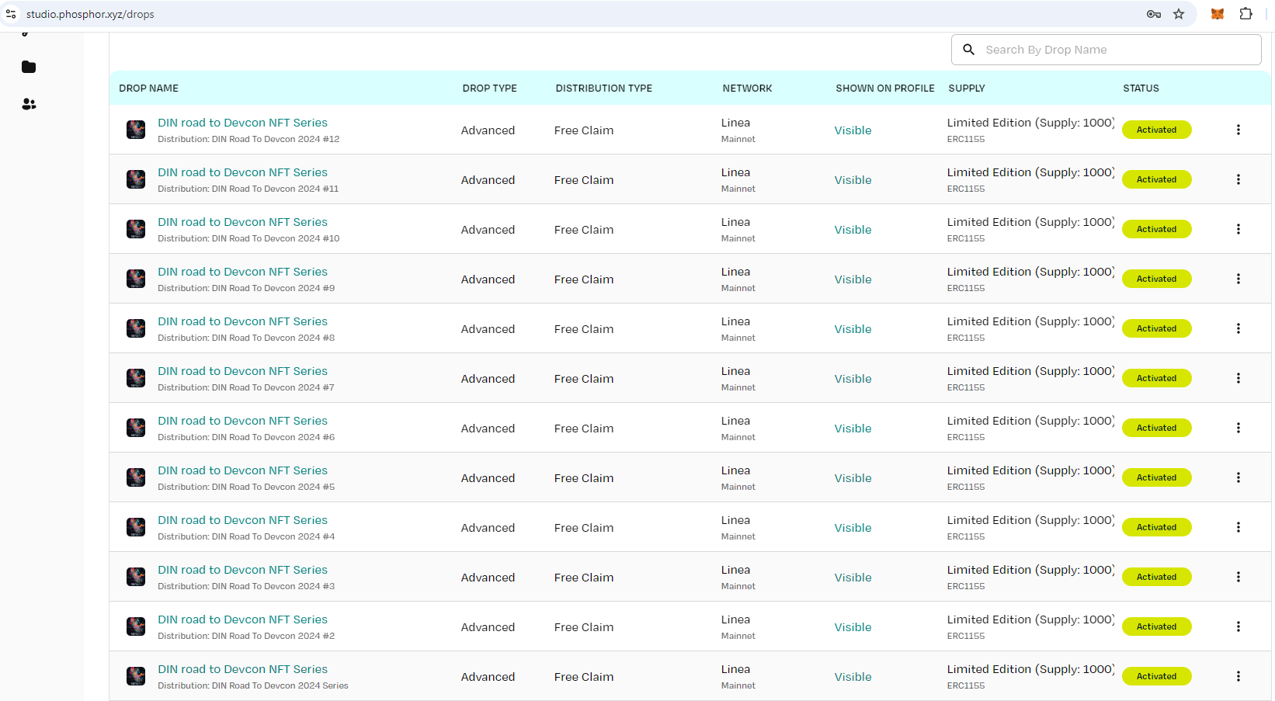Open DIN road to Devcon NFT Series #11 link
1275x701 pixels.
[x=242, y=172]
